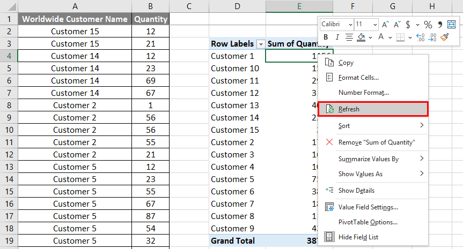Image resolution: width=463 pixels, height=249 pixels.
Task: Open fill color dropdown arrow
Action: point(370,37)
